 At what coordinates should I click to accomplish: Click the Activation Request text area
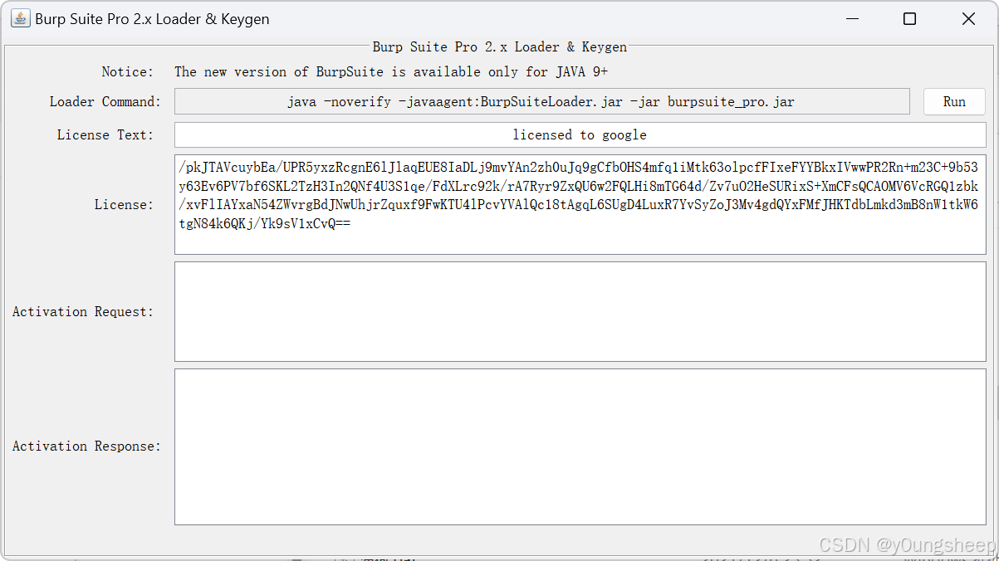(580, 311)
